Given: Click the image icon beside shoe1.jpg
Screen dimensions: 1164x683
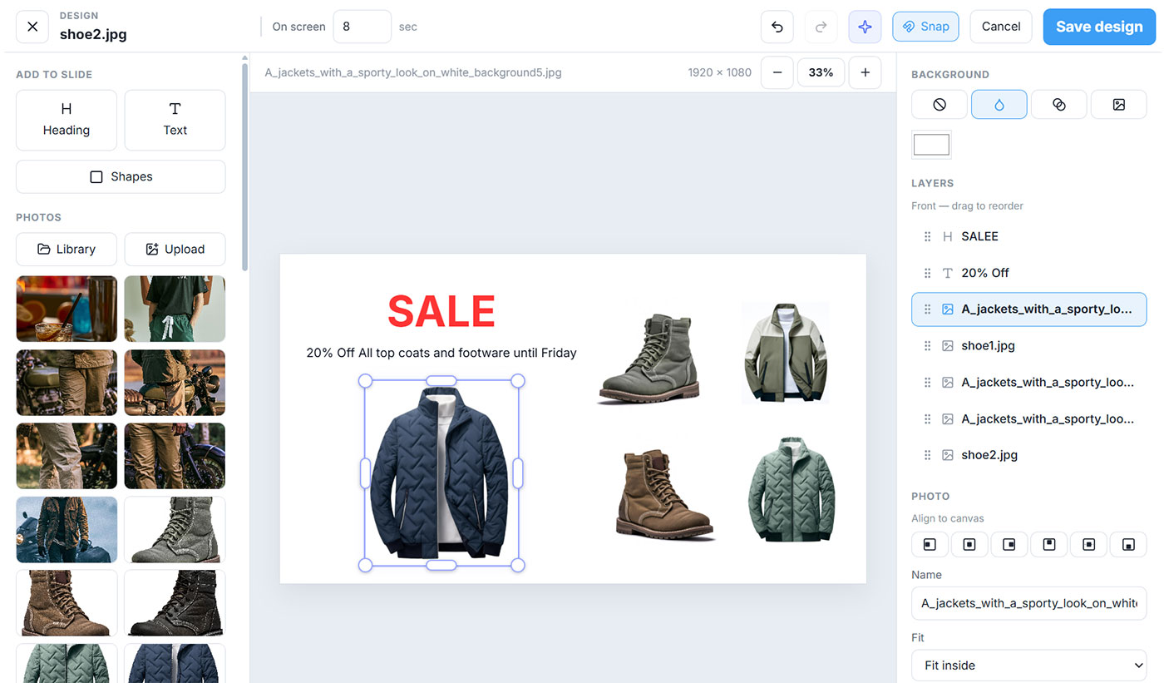Looking at the screenshot, I should pos(947,345).
